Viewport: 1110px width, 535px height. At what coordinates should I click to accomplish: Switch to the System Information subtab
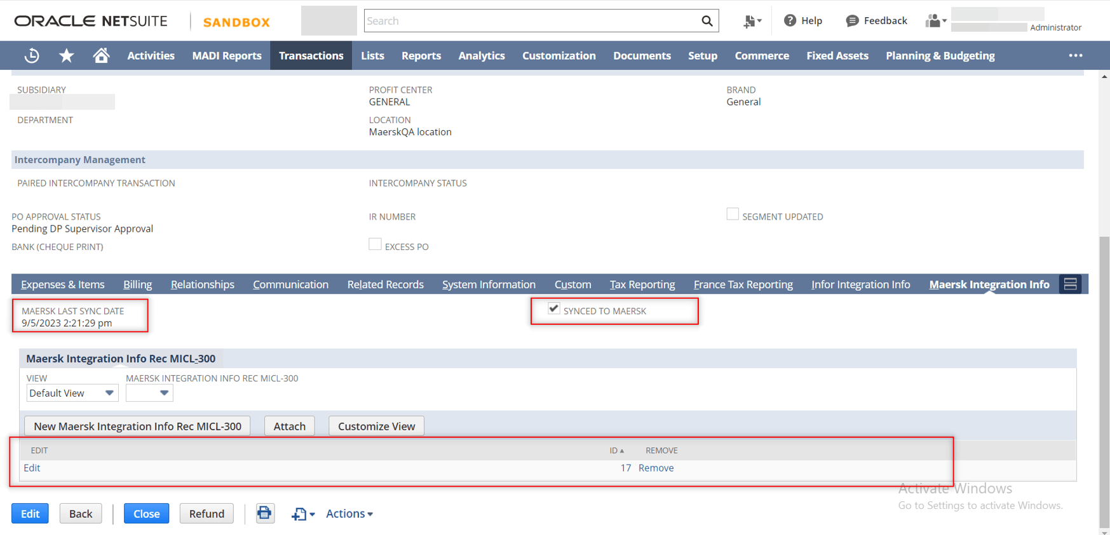tap(489, 284)
